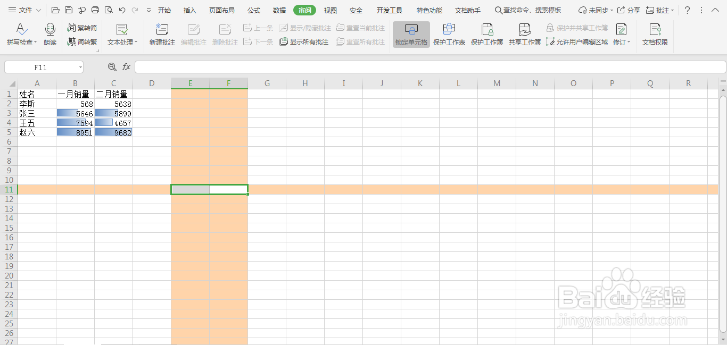
Task: Click 显示所有批注 show all comments
Action: tap(304, 41)
